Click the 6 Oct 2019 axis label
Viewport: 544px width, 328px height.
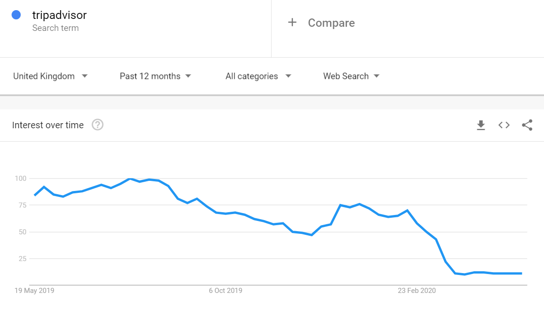coord(225,291)
